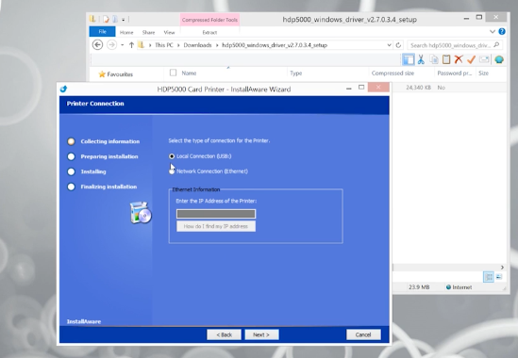Click the orange checkmark toolbar icon
Screen dimensions: 518x358
click(x=471, y=59)
